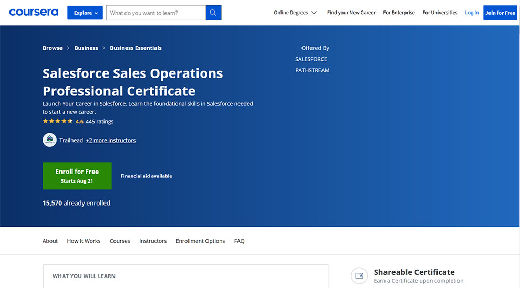
Task: Open the Salesforce partner link
Action: (x=311, y=59)
